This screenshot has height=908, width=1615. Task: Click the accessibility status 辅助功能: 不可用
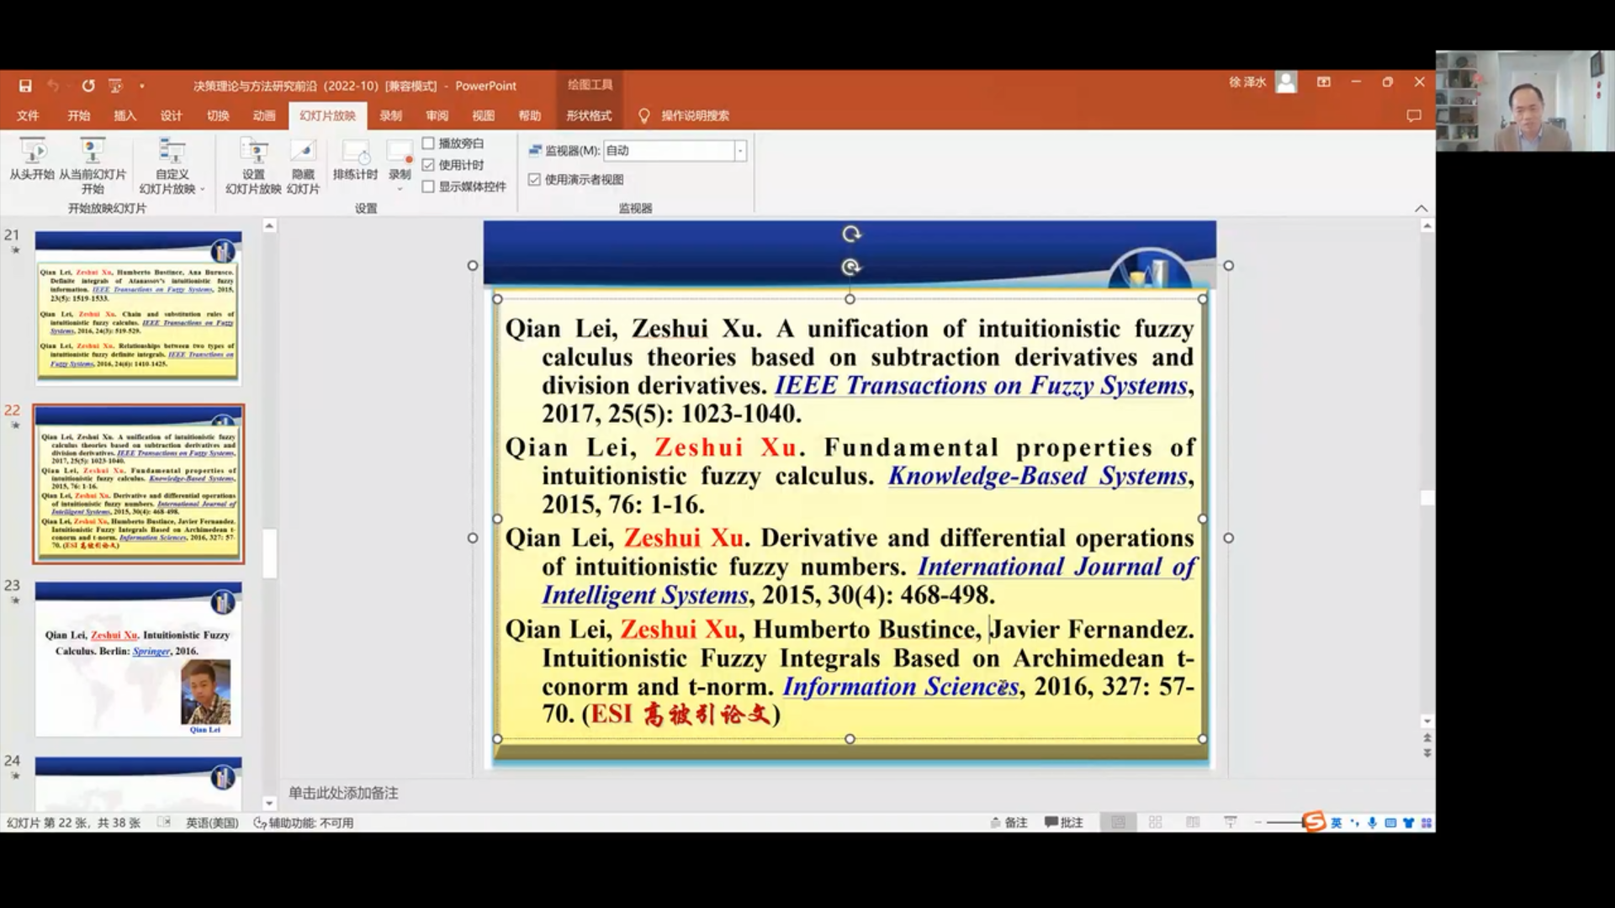304,823
